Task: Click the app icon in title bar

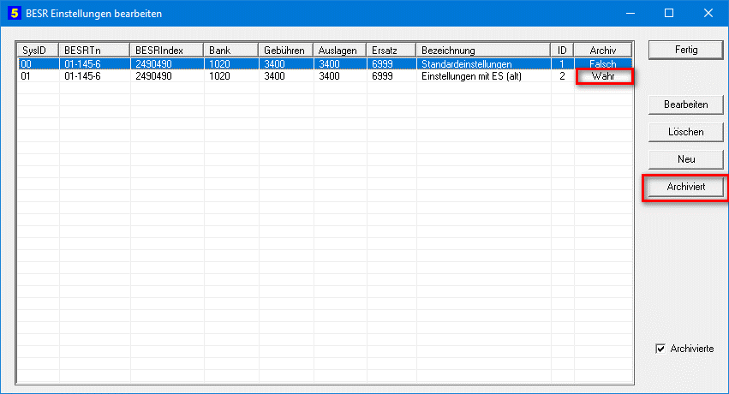Action: coord(14,13)
